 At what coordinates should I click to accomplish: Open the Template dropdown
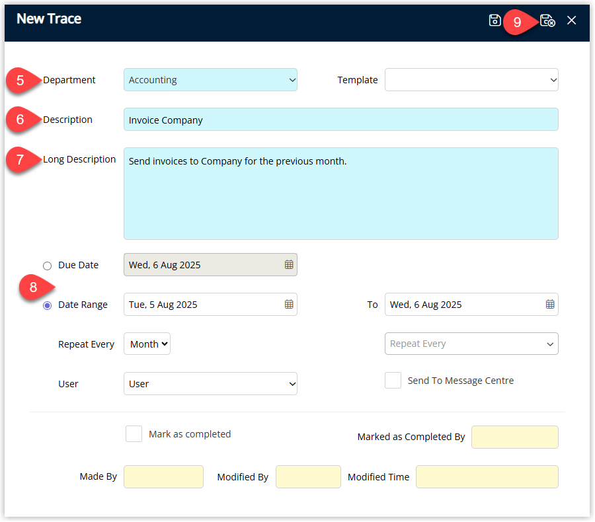pyautogui.click(x=471, y=80)
